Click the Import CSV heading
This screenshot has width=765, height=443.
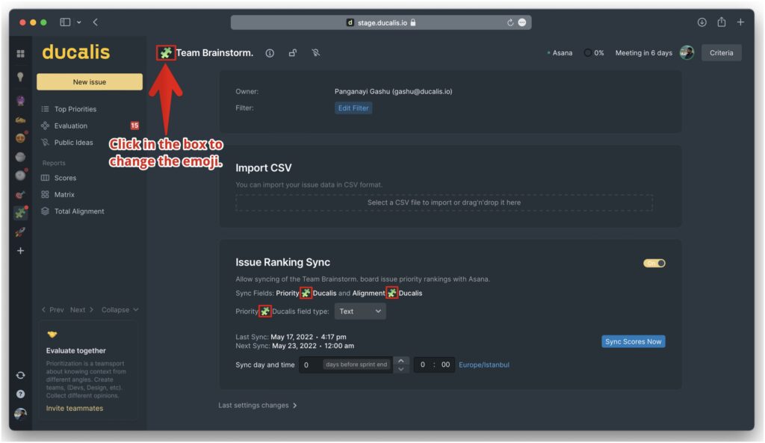click(264, 168)
